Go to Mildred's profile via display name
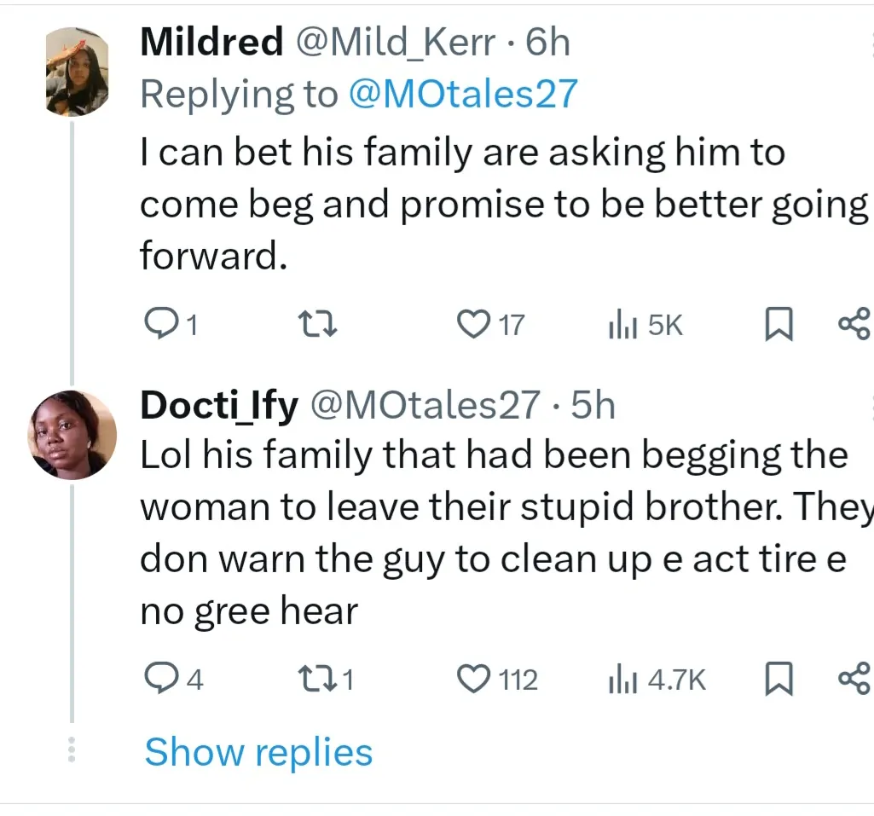The image size is (874, 816). tap(211, 42)
